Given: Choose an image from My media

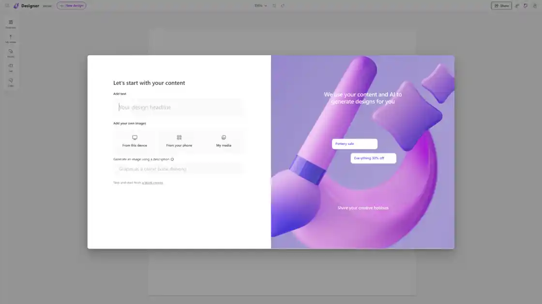Looking at the screenshot, I should pos(224,141).
